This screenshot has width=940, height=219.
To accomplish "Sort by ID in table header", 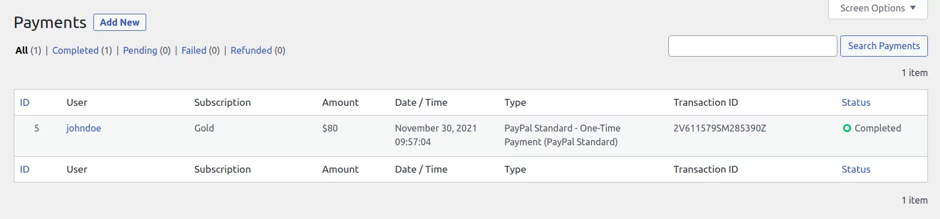I will pyautogui.click(x=25, y=102).
